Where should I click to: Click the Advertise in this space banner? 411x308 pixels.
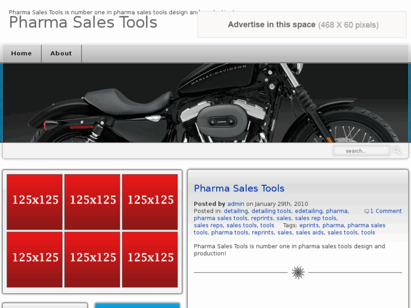click(x=302, y=25)
